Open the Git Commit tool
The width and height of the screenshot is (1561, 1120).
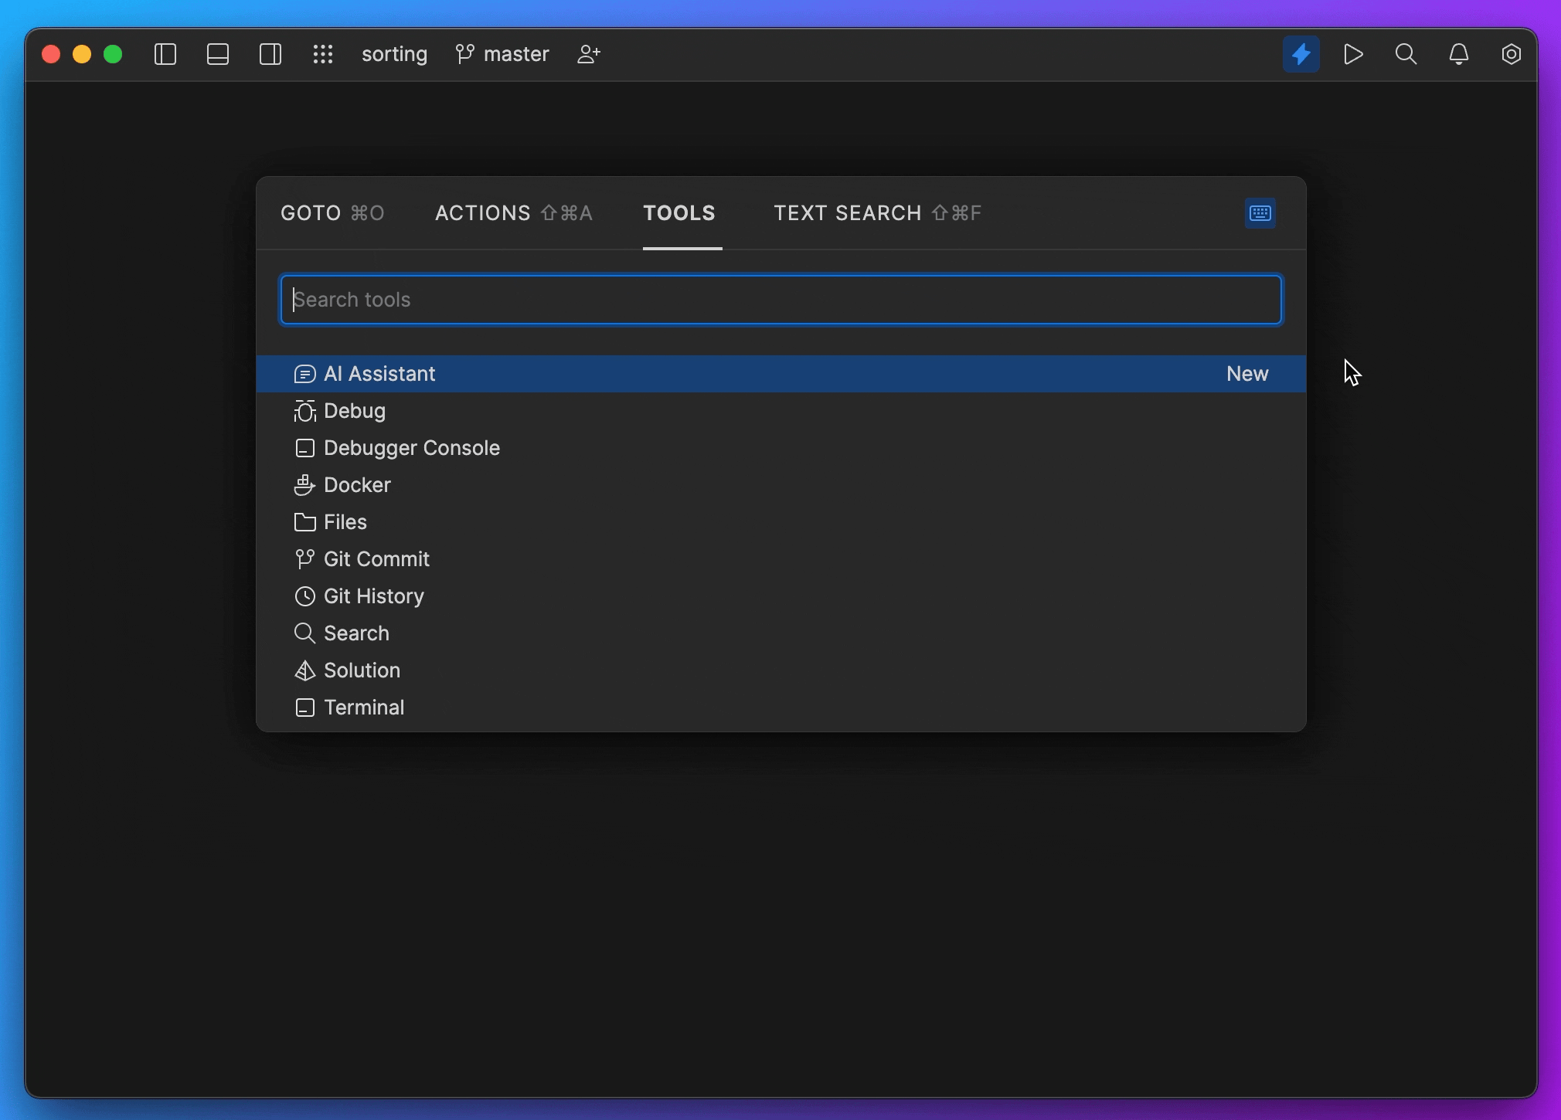377,558
